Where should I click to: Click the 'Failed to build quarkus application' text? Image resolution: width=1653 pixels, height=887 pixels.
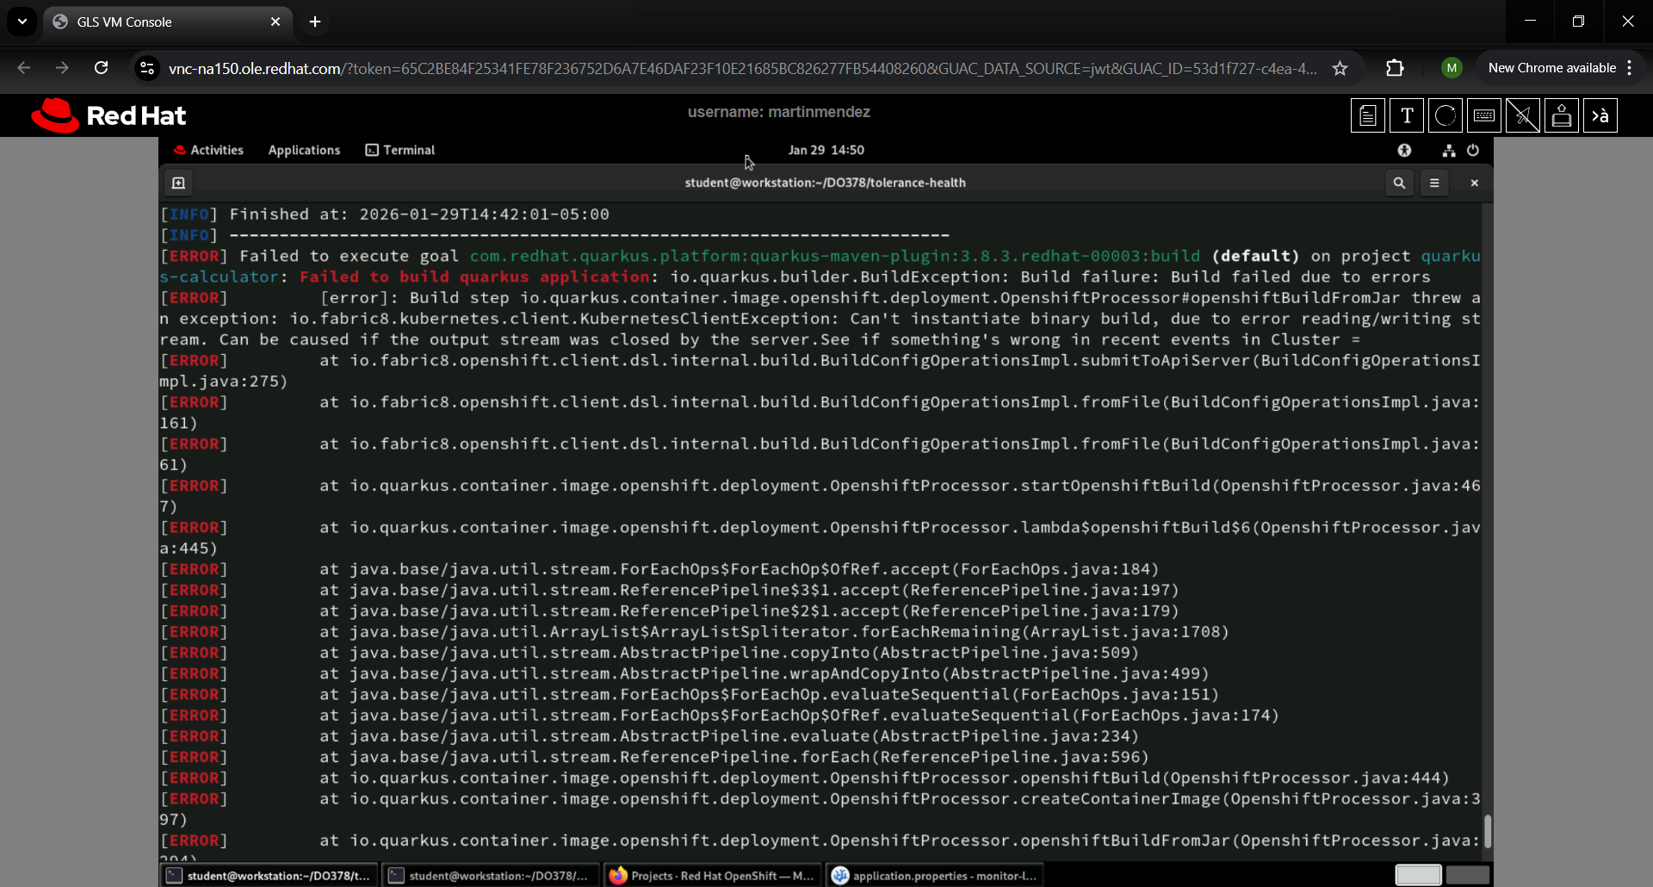coord(474,277)
